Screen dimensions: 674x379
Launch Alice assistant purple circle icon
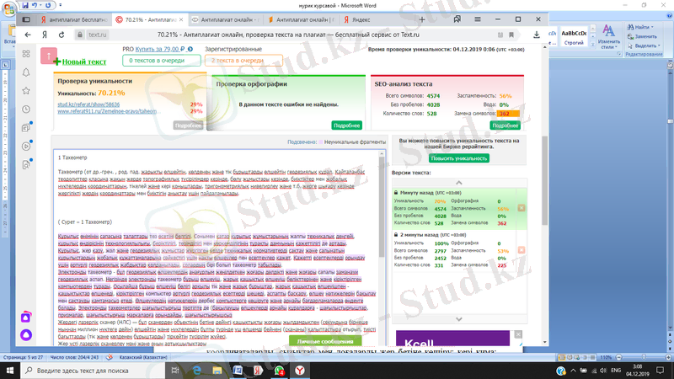tap(26, 334)
